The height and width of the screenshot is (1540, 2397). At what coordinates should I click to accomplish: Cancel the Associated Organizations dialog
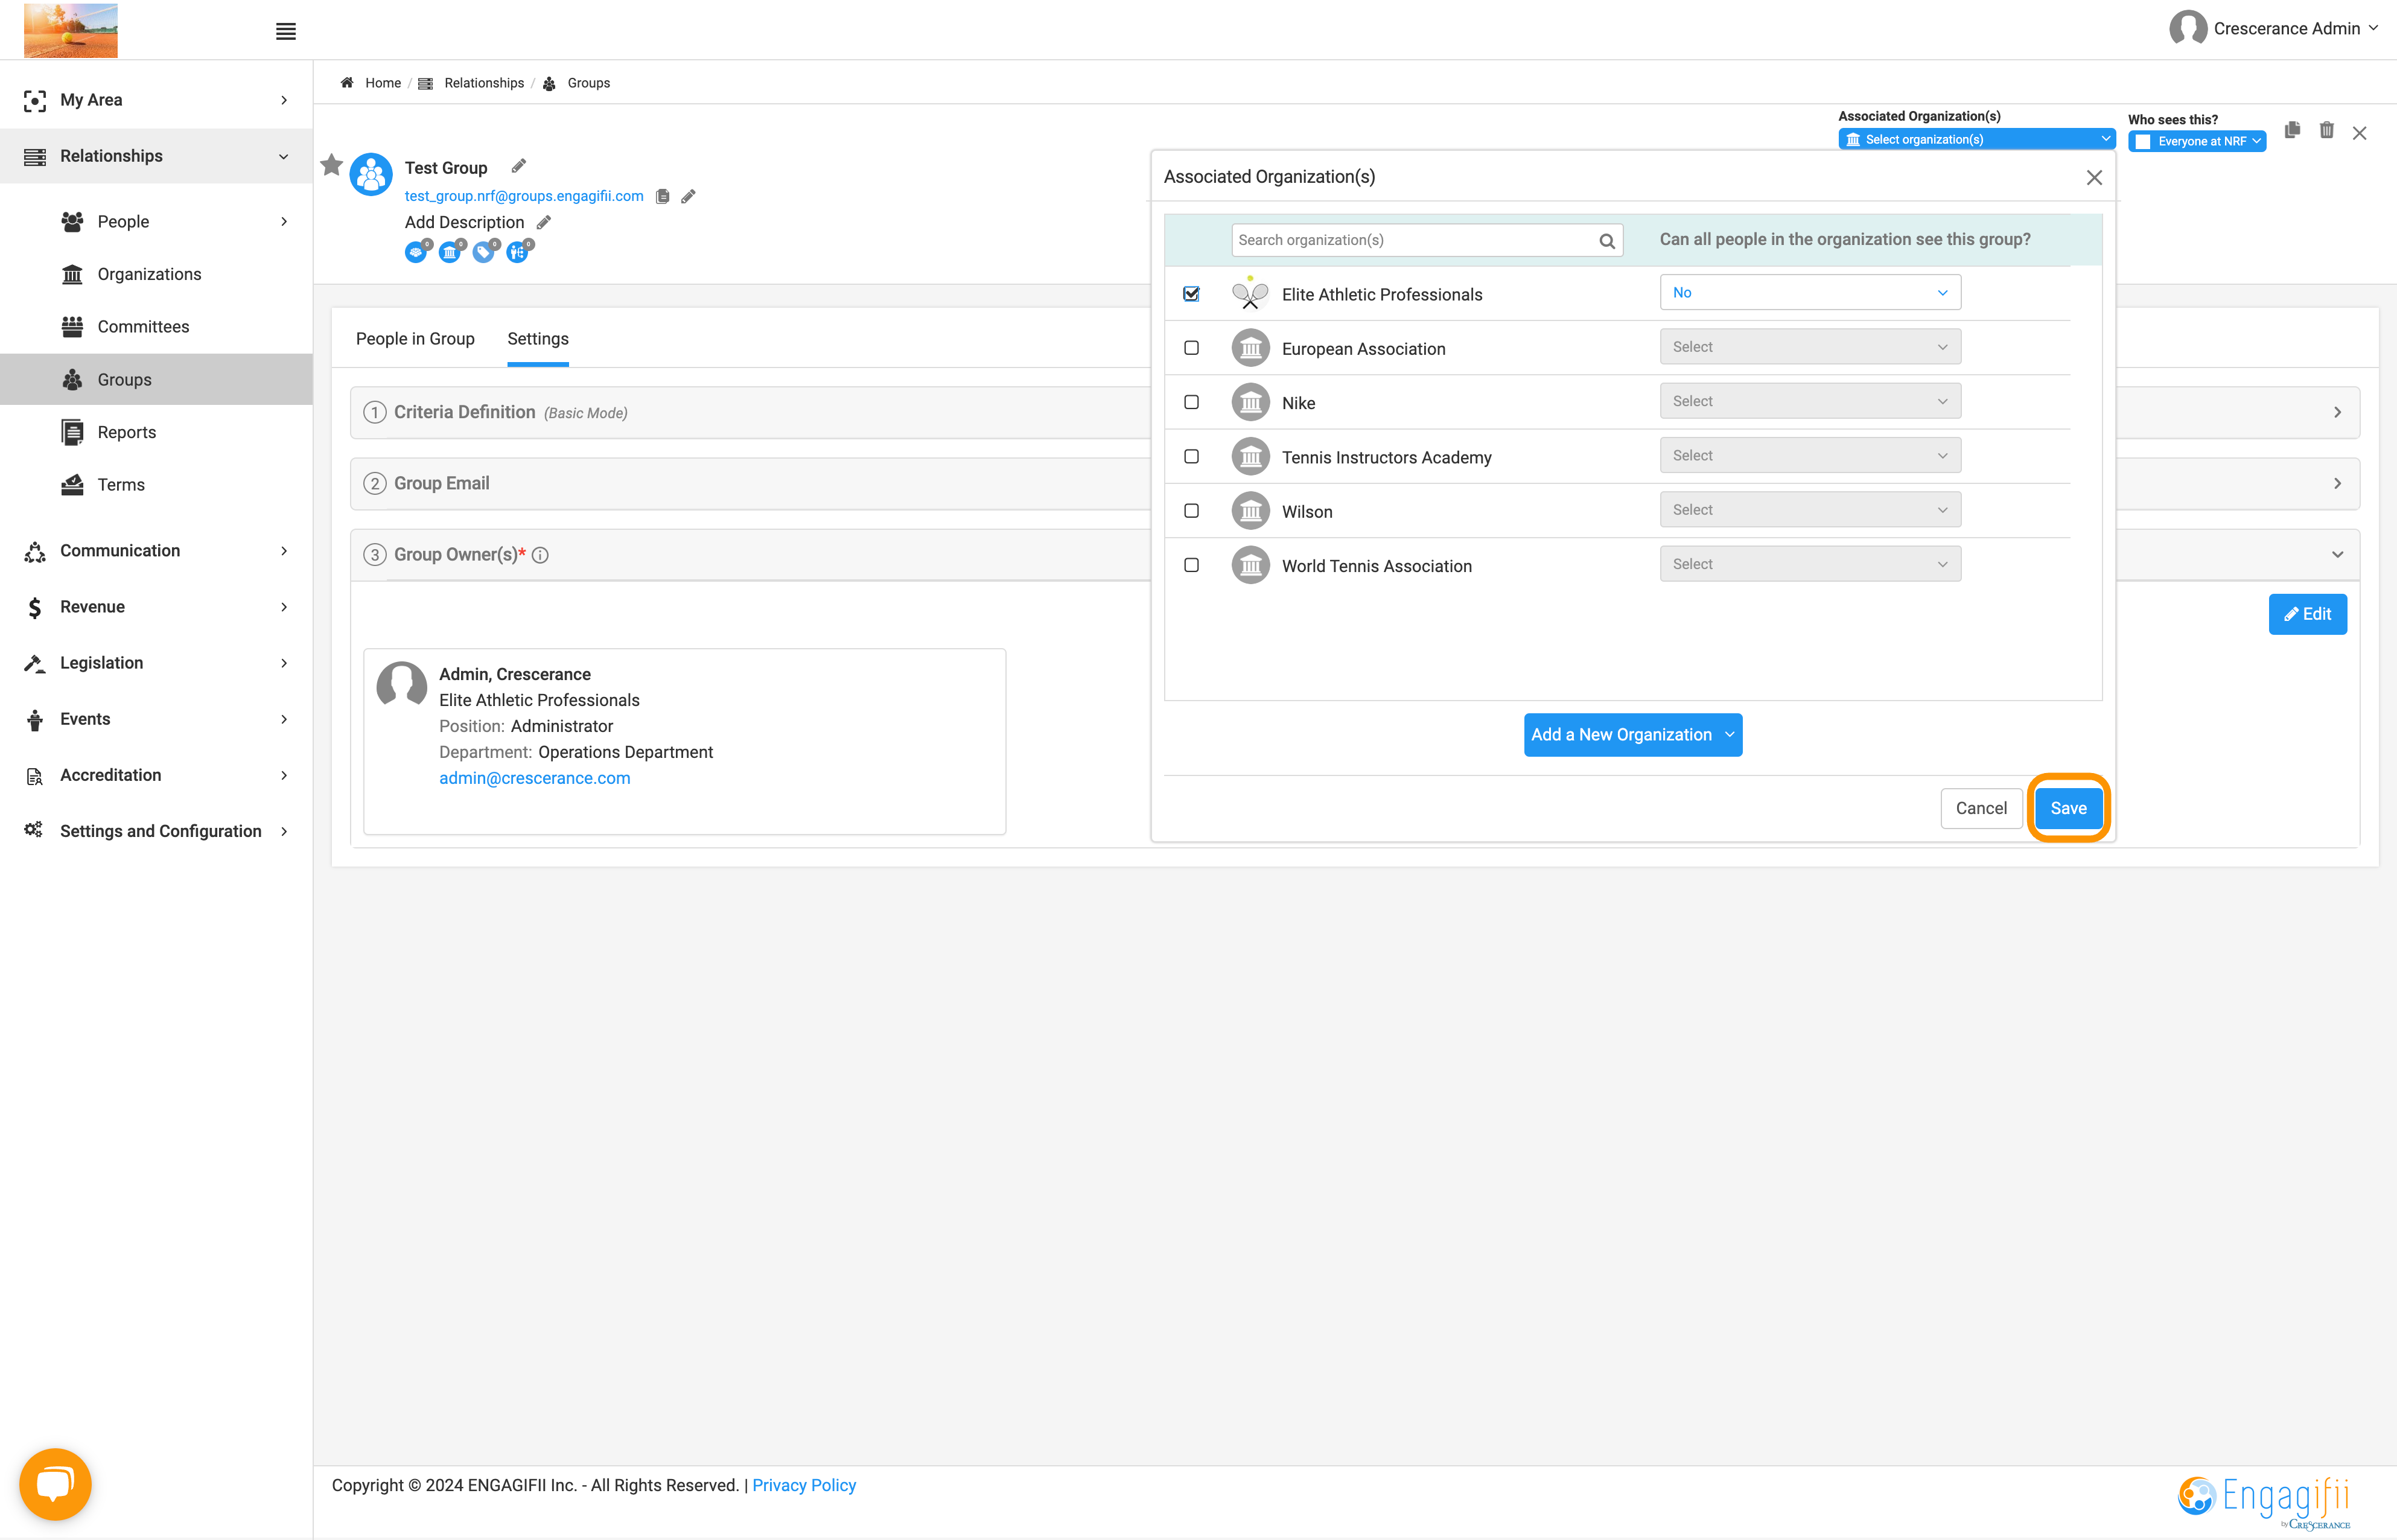(x=1981, y=808)
